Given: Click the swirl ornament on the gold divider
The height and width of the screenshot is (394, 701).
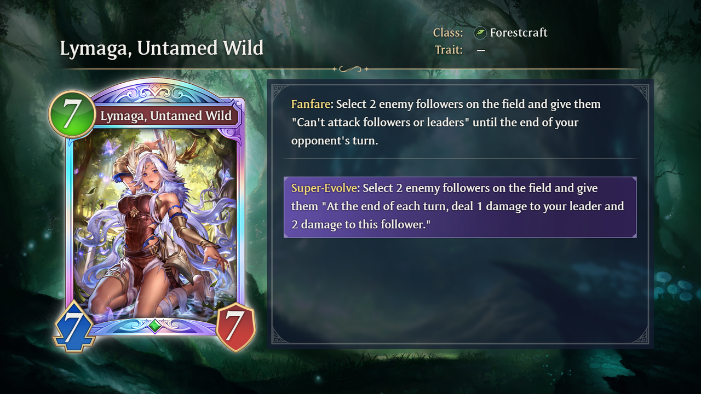Looking at the screenshot, I should pyautogui.click(x=350, y=69).
